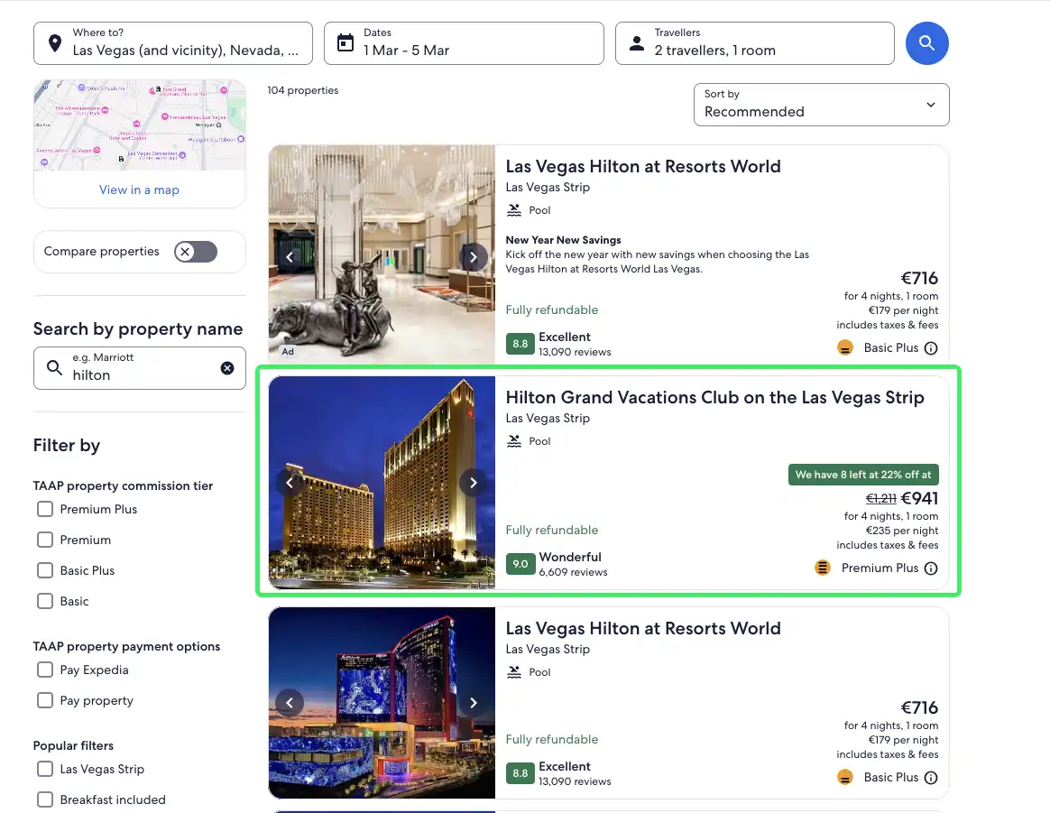
Task: Click the location pin icon in Where to
Action: click(55, 43)
